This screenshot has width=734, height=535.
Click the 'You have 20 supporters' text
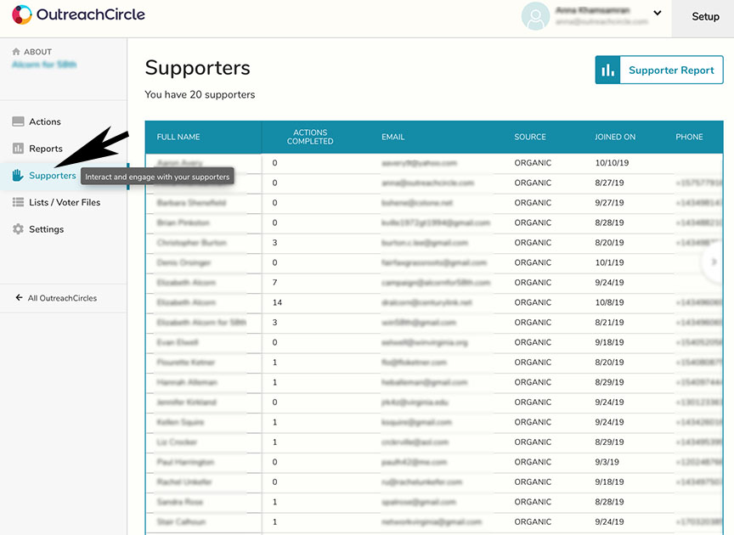click(x=200, y=94)
